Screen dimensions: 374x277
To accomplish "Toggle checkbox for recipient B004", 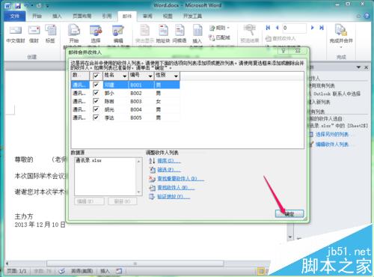I will [x=96, y=109].
